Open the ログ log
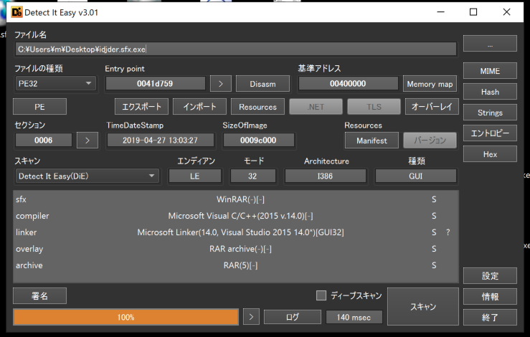530x337 pixels. tap(293, 317)
